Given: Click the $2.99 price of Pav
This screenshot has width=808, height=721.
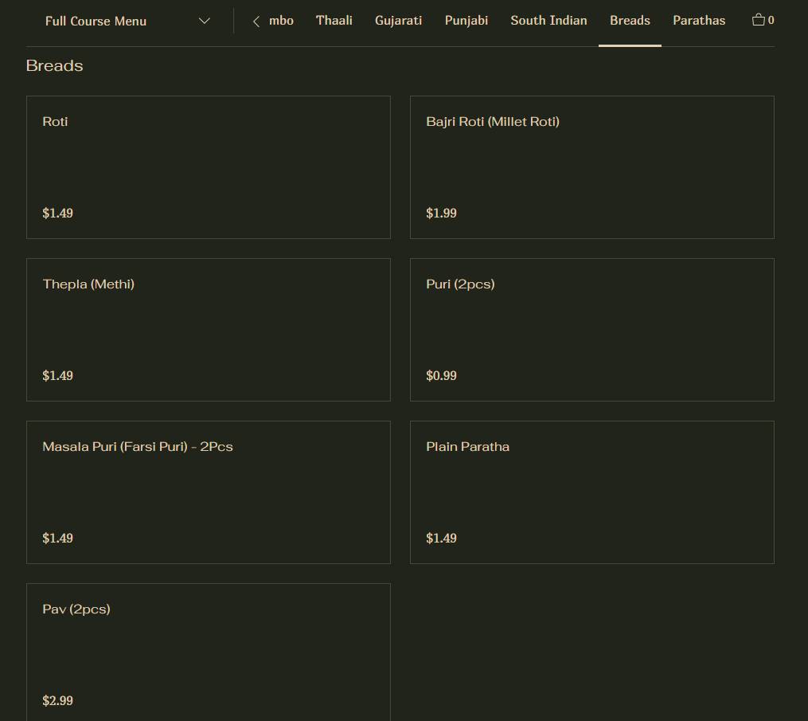Looking at the screenshot, I should coord(57,700).
